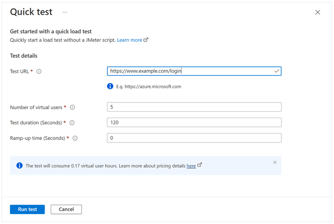The height and width of the screenshot is (224, 334).
Task: Click the 'Quick test' title
Action: [x=31, y=12]
